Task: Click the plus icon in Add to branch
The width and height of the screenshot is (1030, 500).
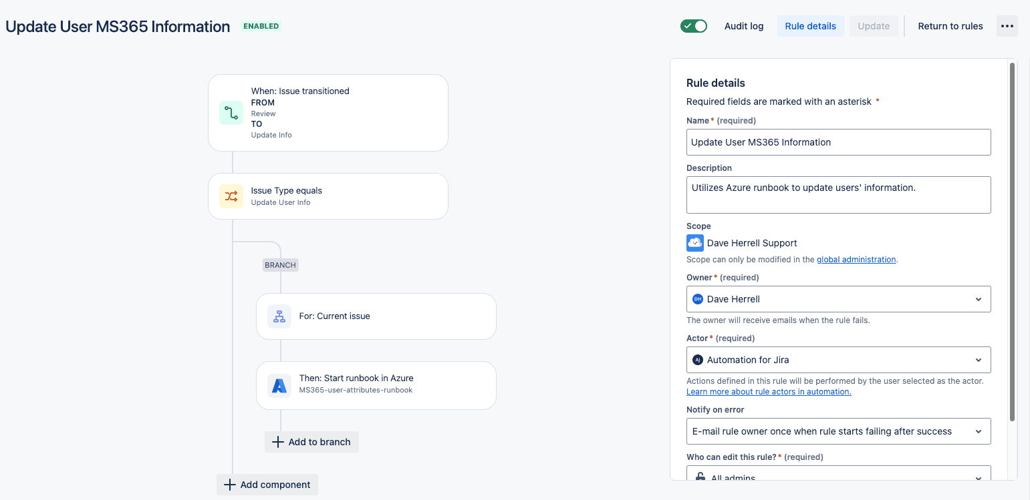Action: point(278,442)
